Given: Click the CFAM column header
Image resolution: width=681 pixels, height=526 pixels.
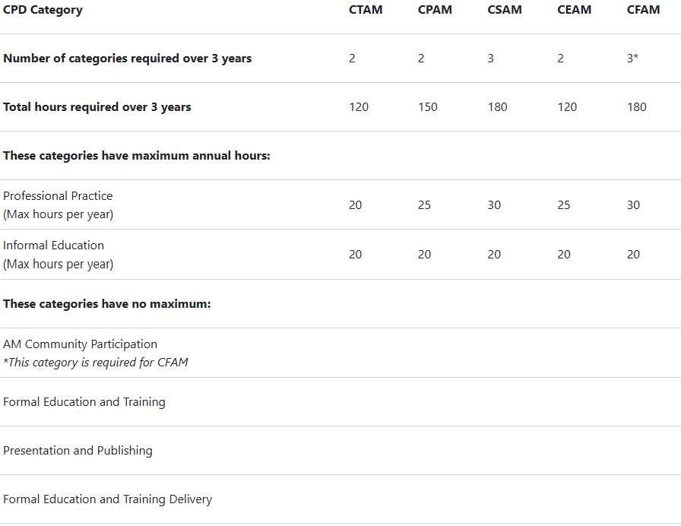Looking at the screenshot, I should [x=643, y=10].
